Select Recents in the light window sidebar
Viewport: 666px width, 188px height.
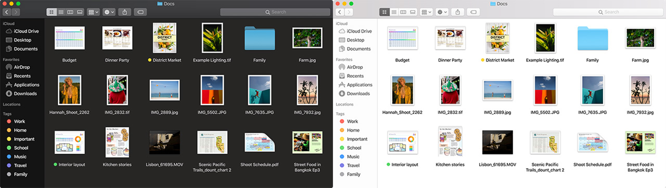point(355,76)
